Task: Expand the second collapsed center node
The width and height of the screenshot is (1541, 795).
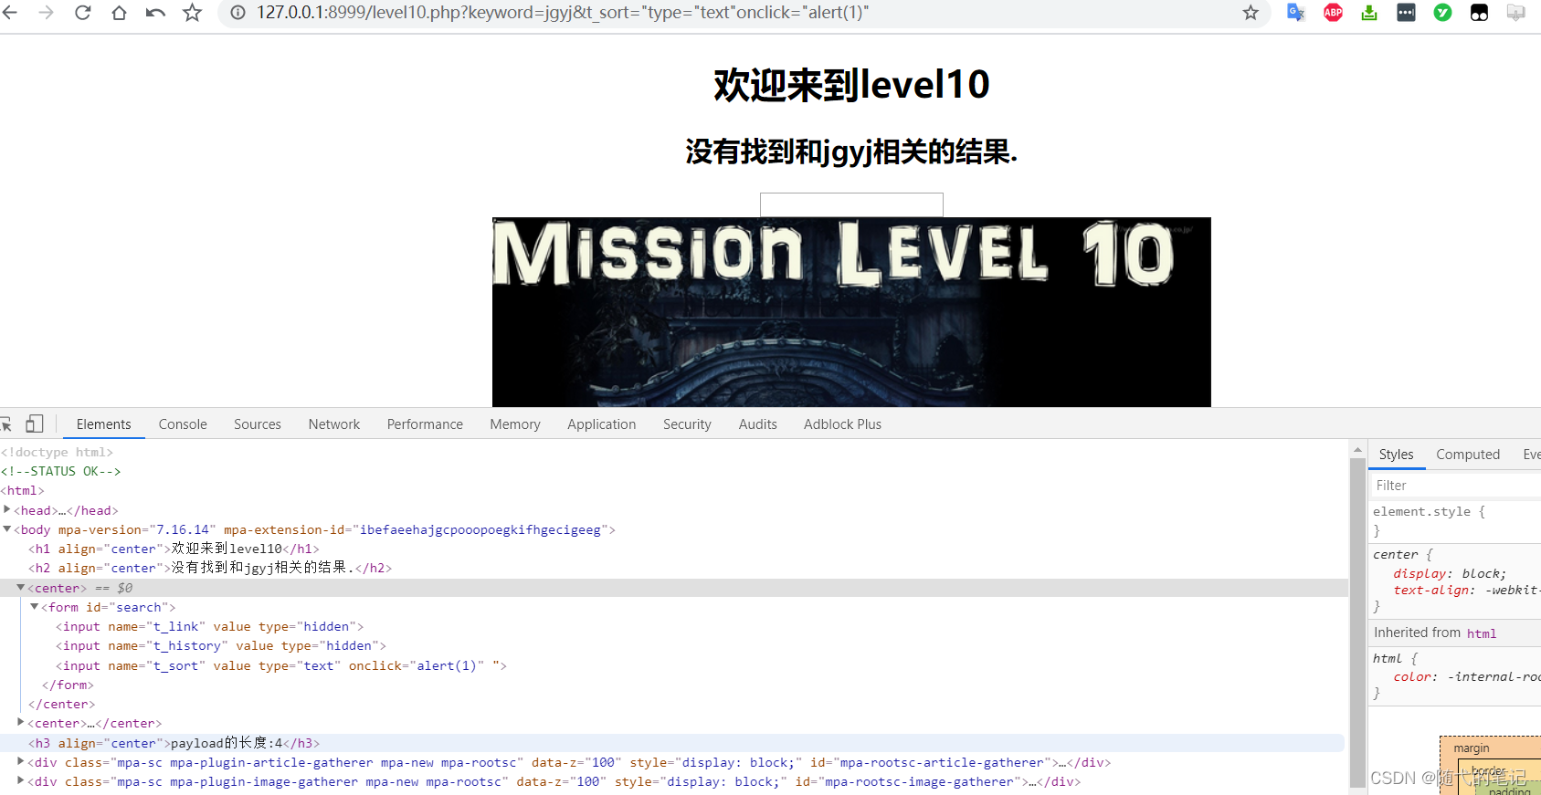Action: (x=21, y=723)
